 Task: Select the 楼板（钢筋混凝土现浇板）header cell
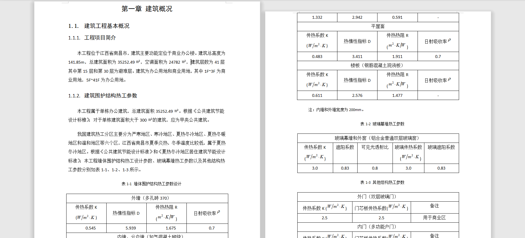[378, 66]
